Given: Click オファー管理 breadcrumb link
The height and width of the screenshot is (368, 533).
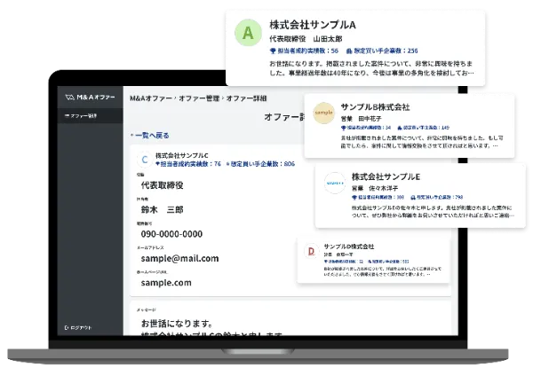Looking at the screenshot, I should pyautogui.click(x=199, y=98).
